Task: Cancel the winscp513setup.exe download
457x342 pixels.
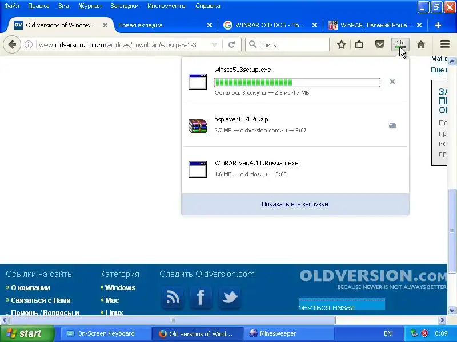Action: (x=392, y=82)
